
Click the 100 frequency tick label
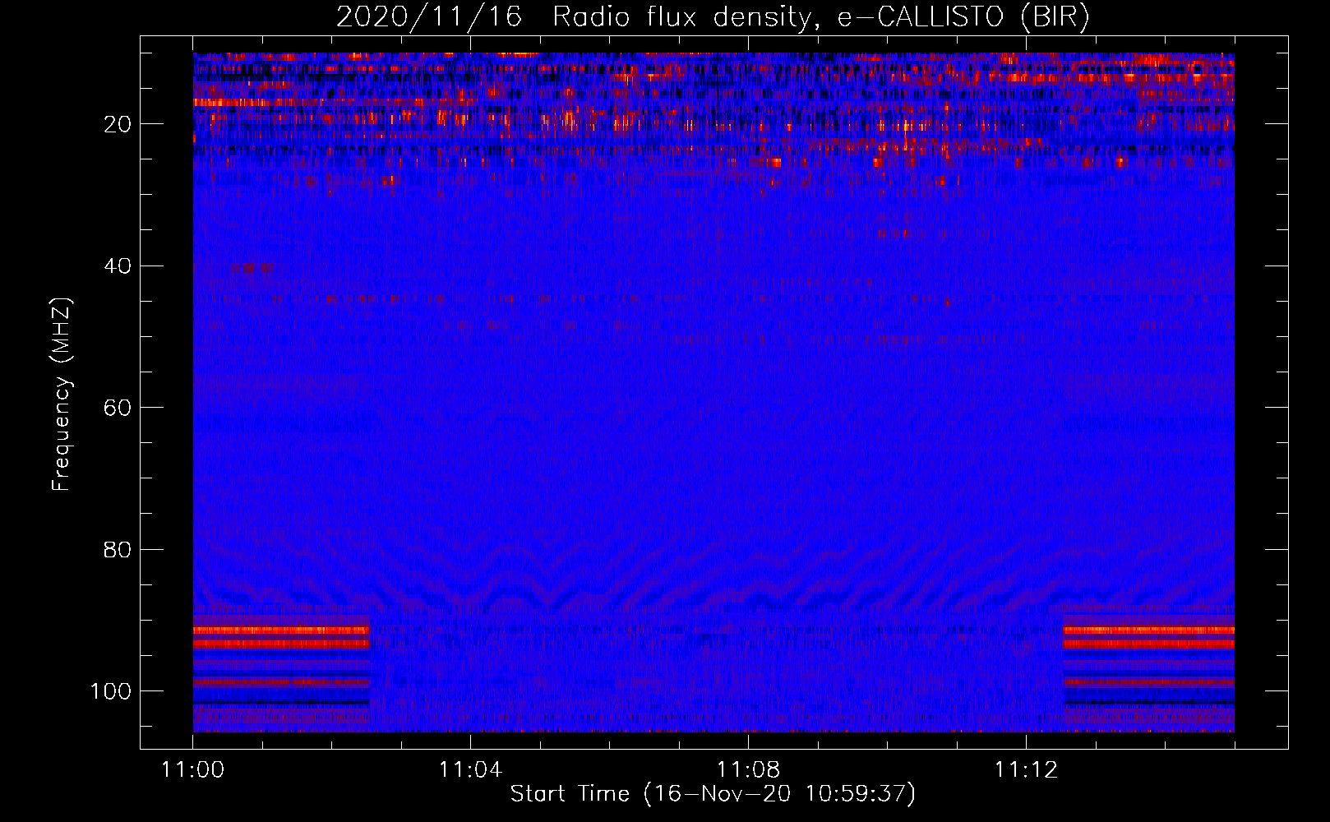click(111, 691)
